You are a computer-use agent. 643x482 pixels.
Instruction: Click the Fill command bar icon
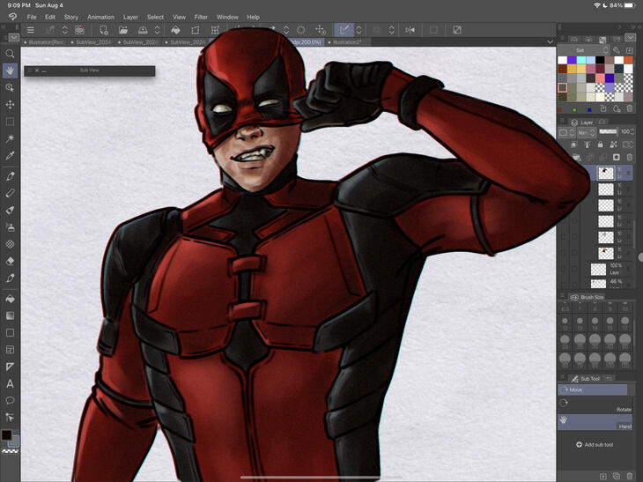coord(175,30)
